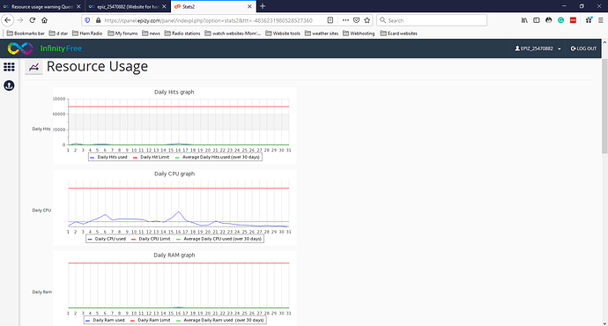Open a new tab with plus button
The image size is (608, 326).
263,6
